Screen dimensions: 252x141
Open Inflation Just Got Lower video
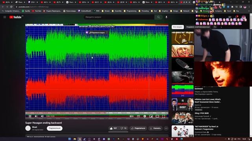(208, 101)
